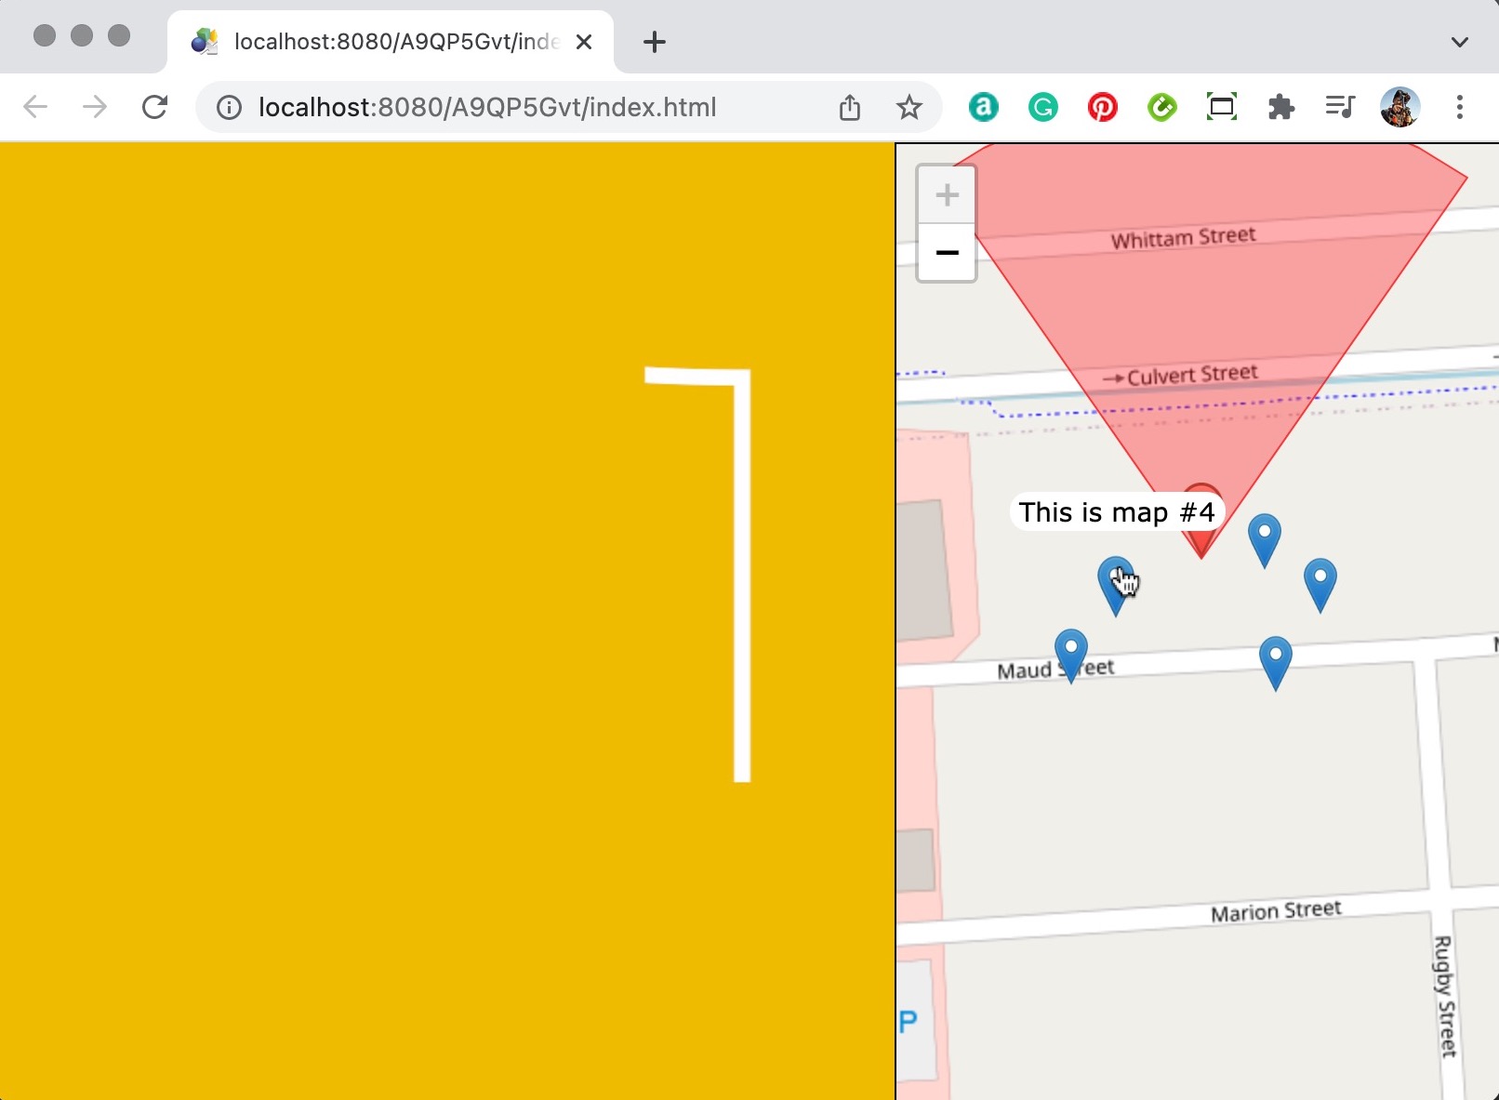Screen dimensions: 1499x1100
Task: Click the address bar URL
Action: (487, 108)
